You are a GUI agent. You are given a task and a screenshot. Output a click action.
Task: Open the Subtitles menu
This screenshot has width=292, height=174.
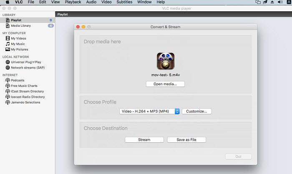pyautogui.click(x=124, y=2)
